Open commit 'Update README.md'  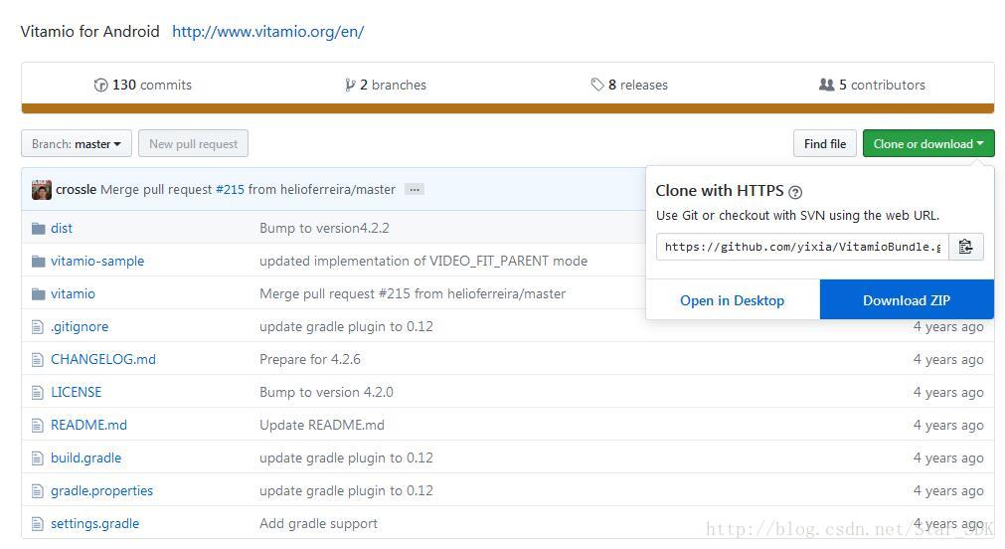tap(322, 425)
